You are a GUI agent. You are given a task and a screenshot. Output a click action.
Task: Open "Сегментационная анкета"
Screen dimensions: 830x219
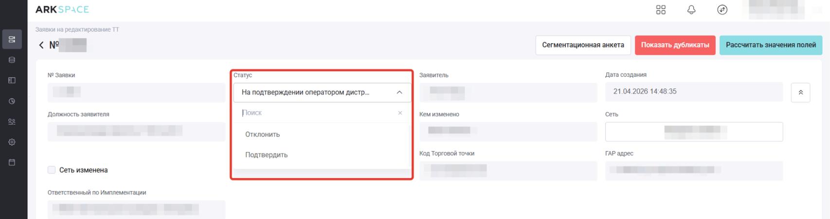pos(583,45)
